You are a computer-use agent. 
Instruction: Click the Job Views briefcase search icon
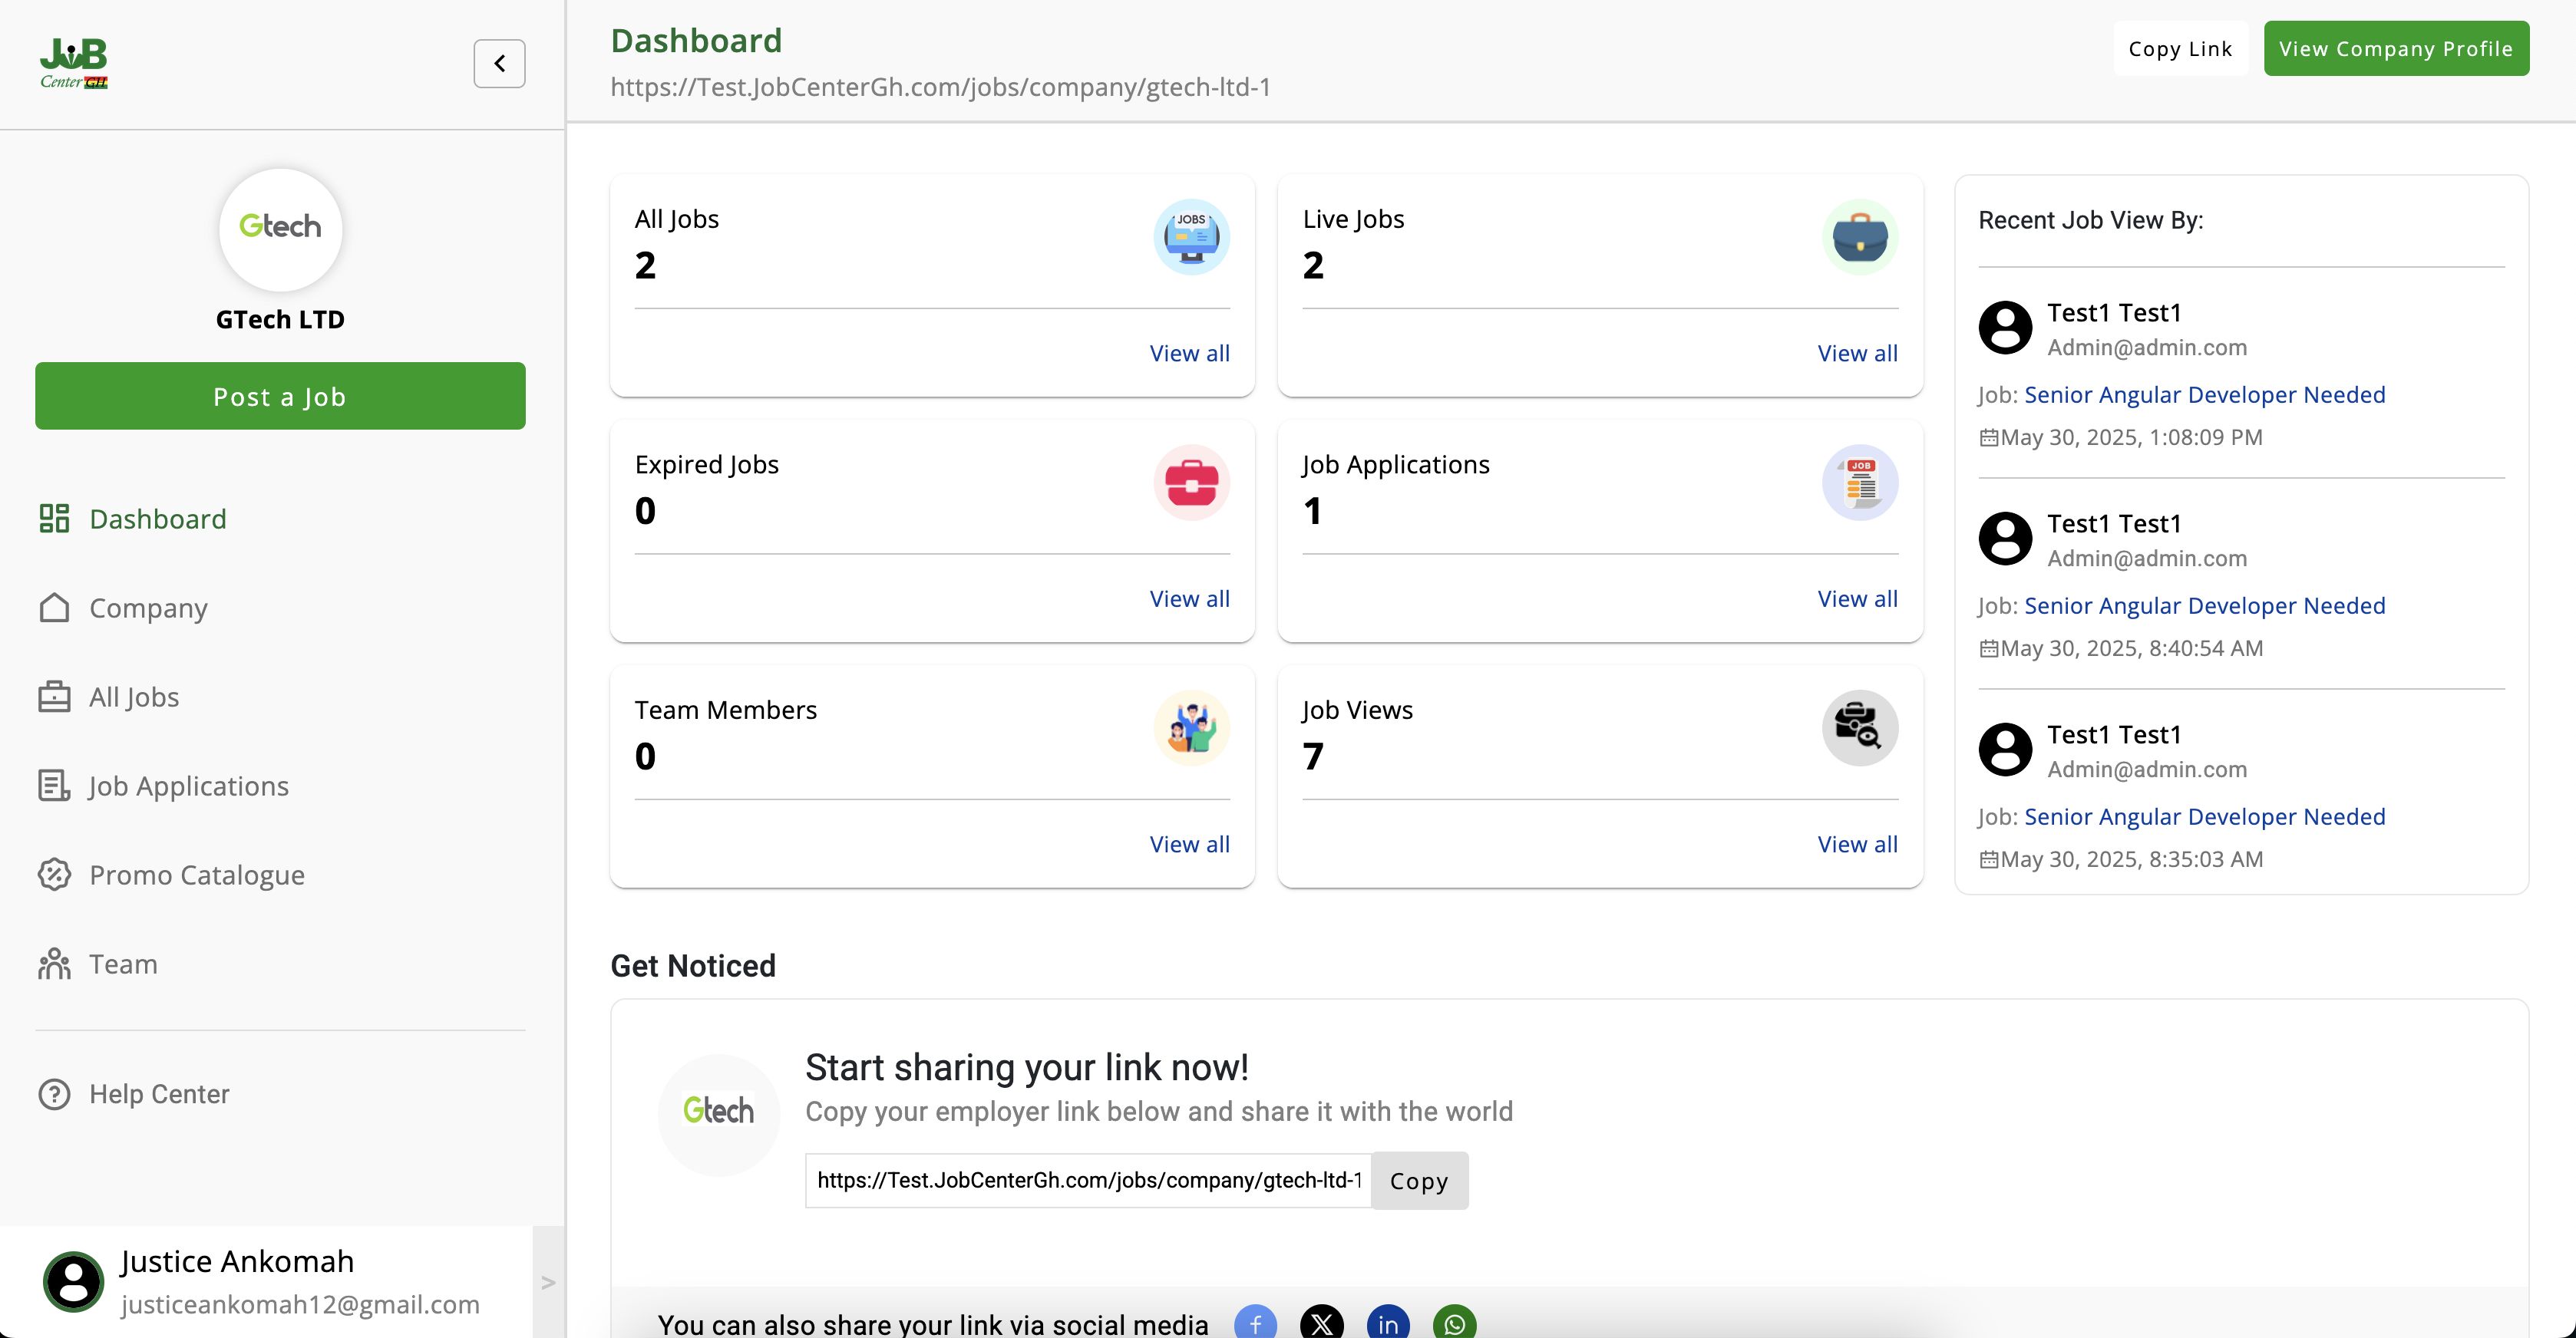coord(1859,727)
